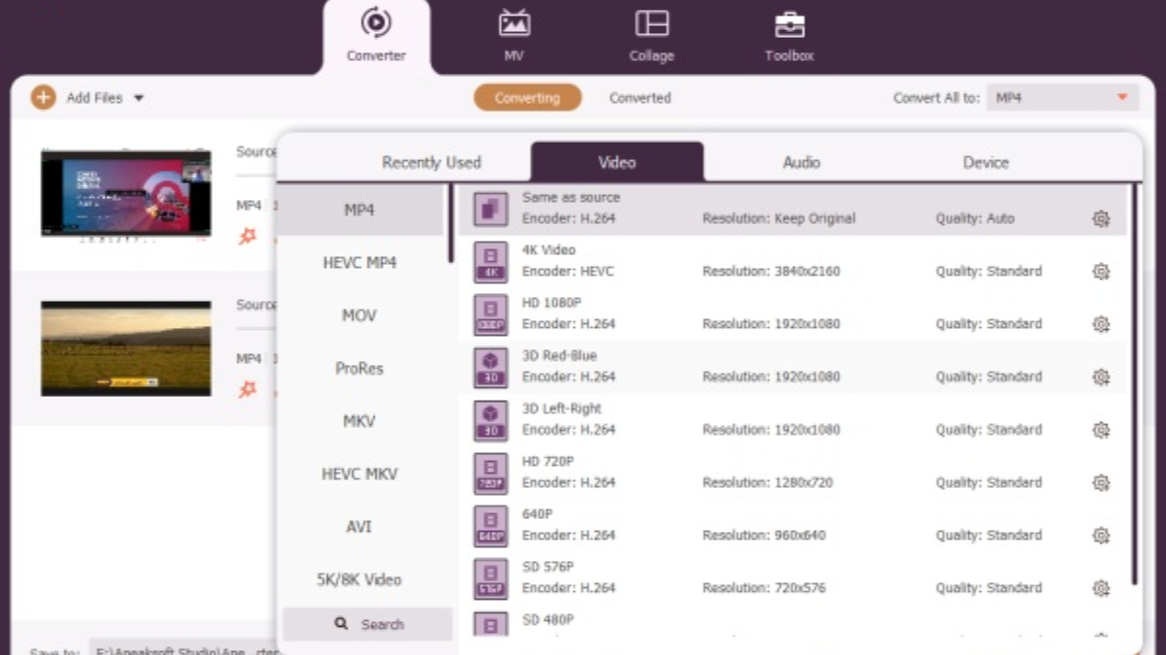
Task: Select 5K/8K Video format
Action: tap(360, 579)
